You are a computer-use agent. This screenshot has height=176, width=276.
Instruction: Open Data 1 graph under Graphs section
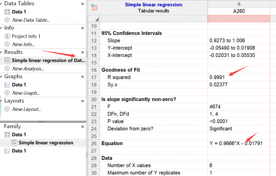tap(19, 85)
